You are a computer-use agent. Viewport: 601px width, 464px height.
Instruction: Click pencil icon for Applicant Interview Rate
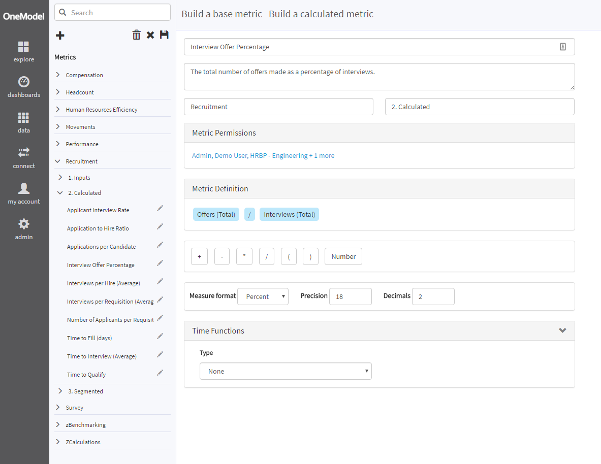[160, 208]
